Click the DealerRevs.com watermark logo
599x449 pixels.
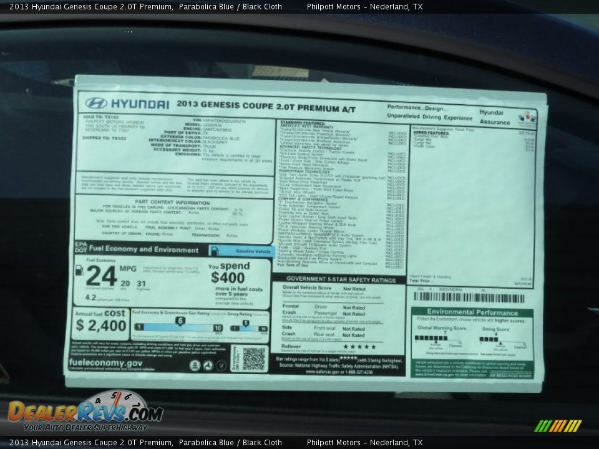[x=85, y=412]
